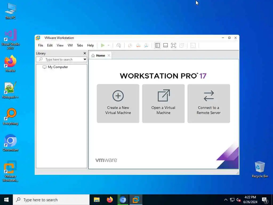Click the Unity mode toolbar icon
Screen dimensions: 273x205
pos(182,45)
